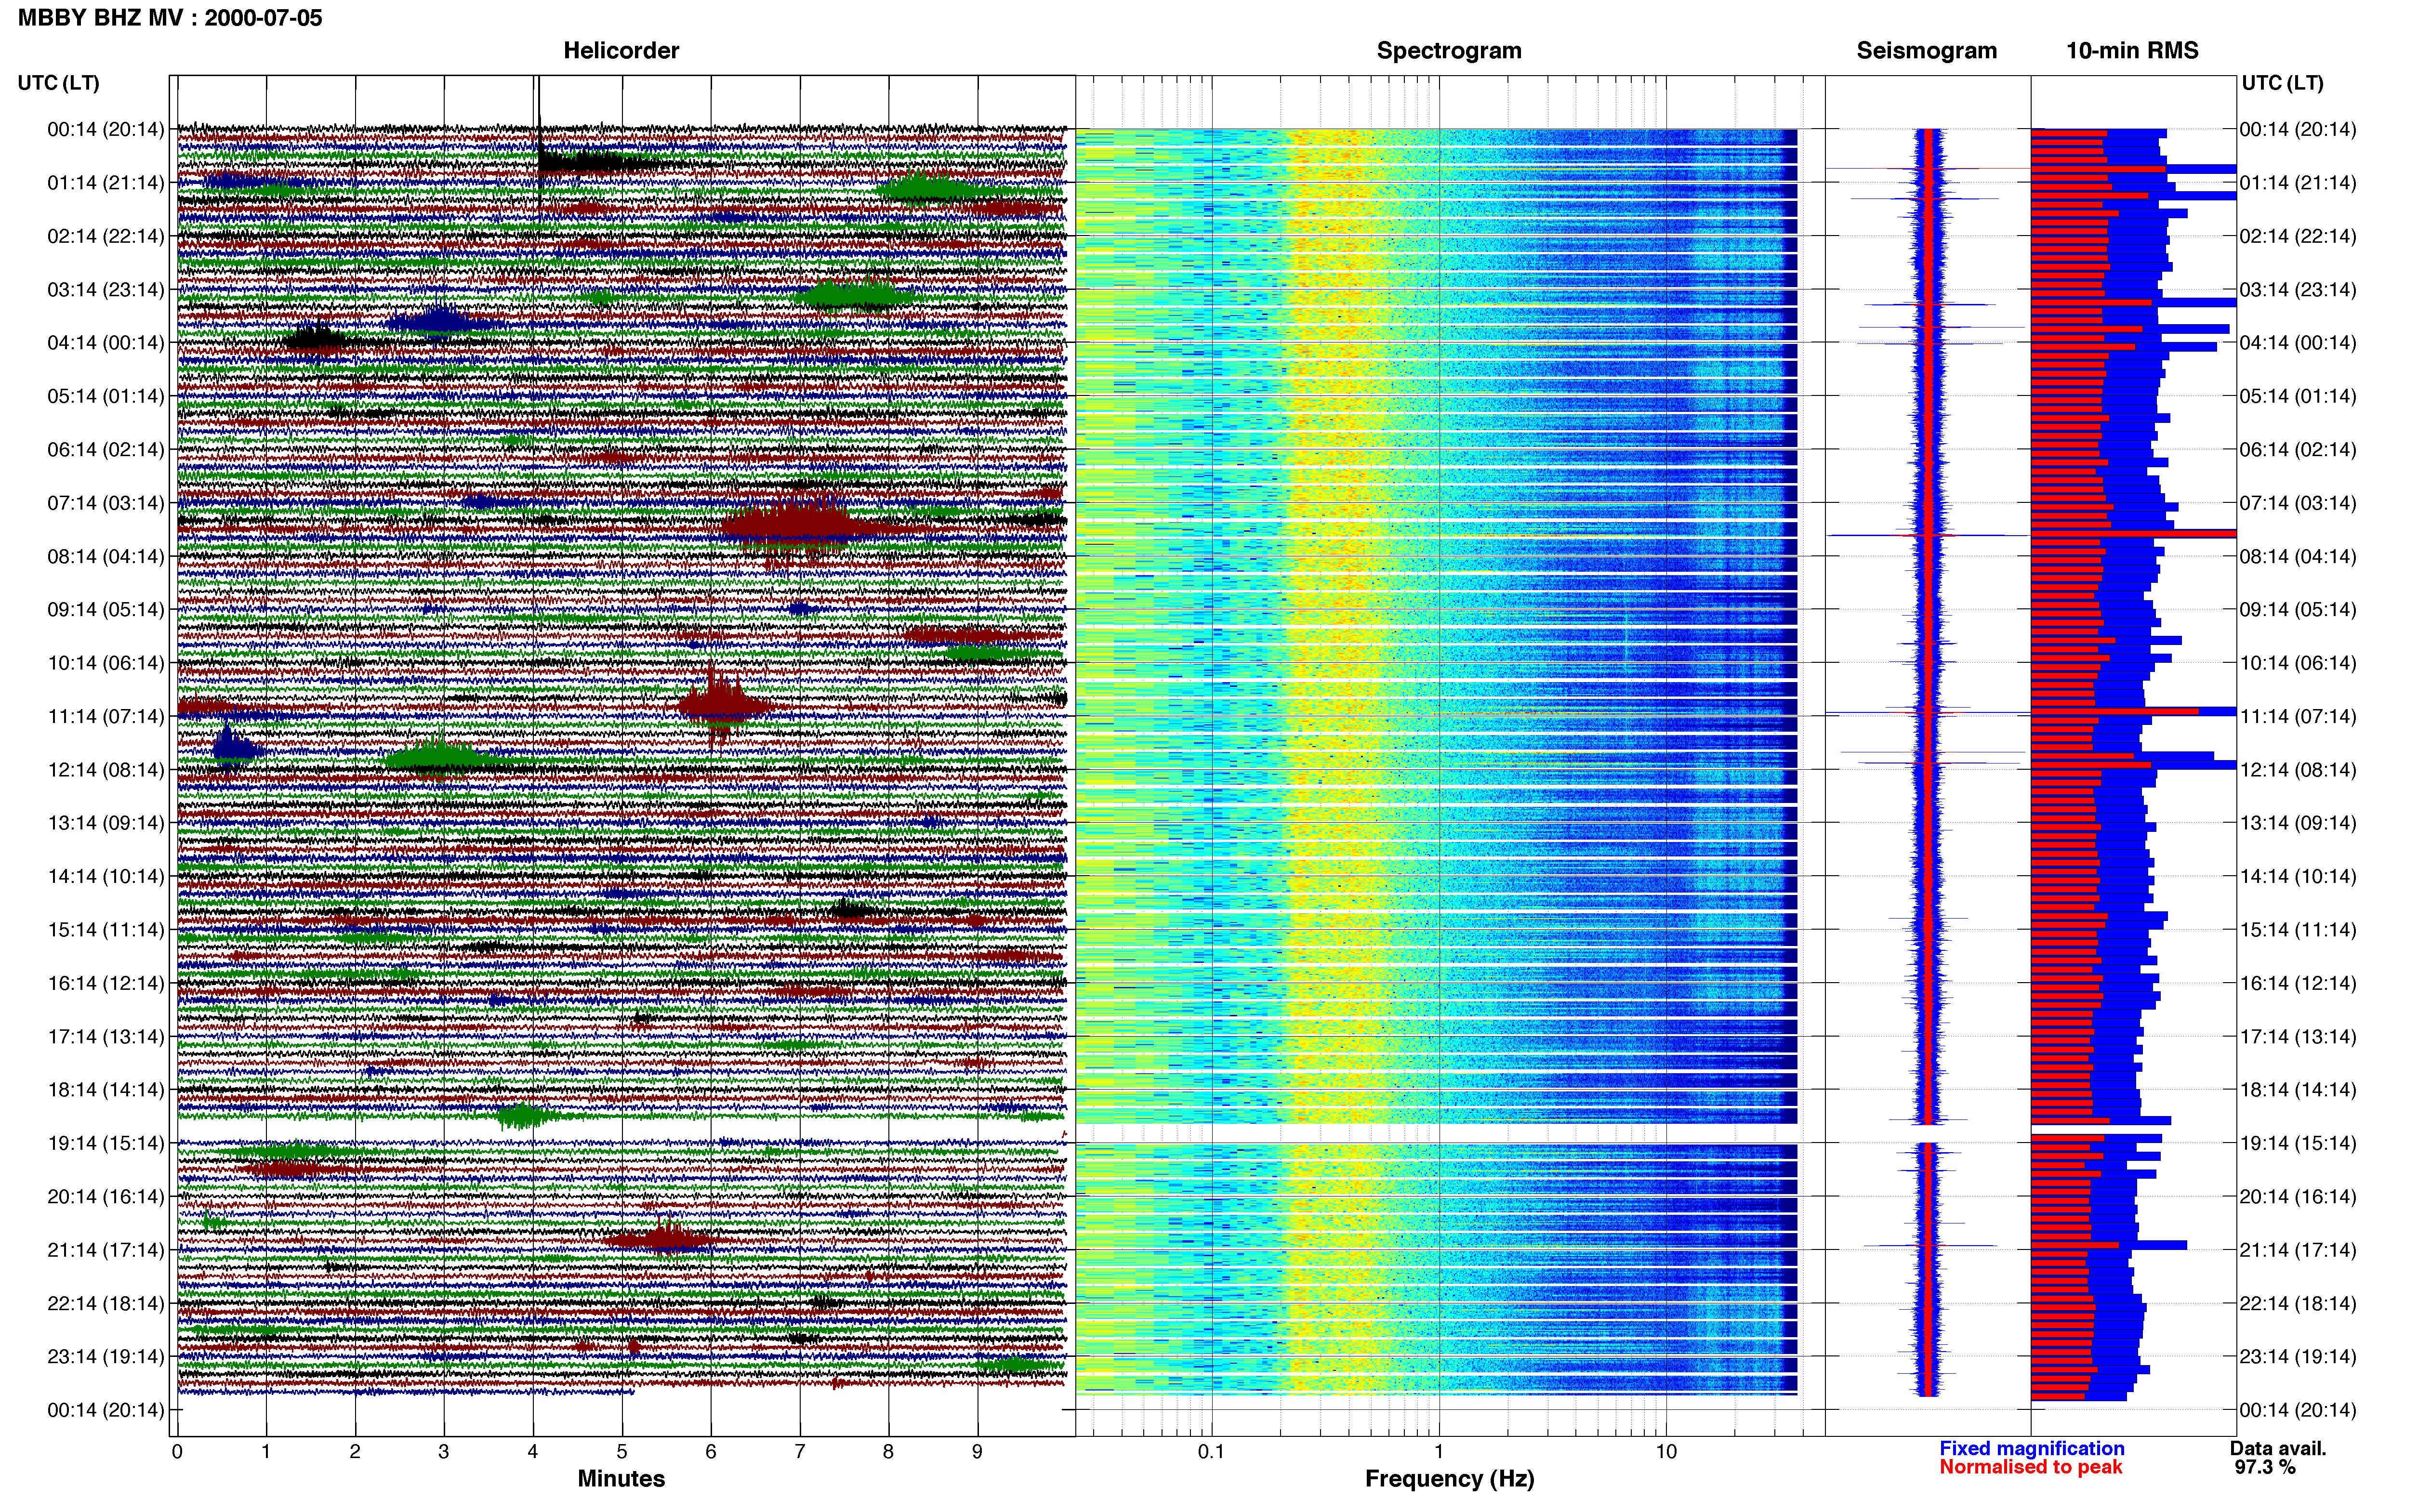The width and height of the screenshot is (2418, 1512).
Task: Click left time label 06:14 (02:14)
Action: click(x=105, y=449)
